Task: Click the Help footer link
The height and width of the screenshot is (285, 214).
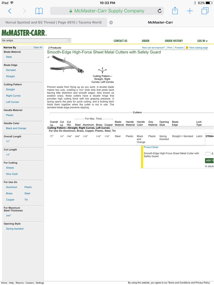Action: (x=11, y=283)
